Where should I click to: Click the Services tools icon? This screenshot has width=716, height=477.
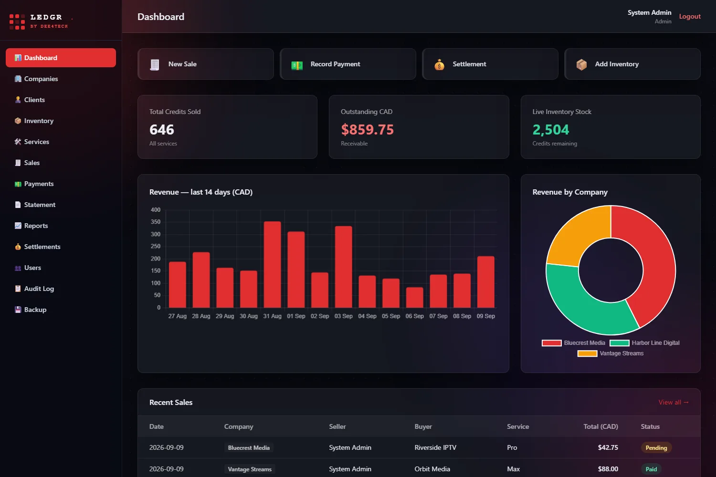(18, 142)
